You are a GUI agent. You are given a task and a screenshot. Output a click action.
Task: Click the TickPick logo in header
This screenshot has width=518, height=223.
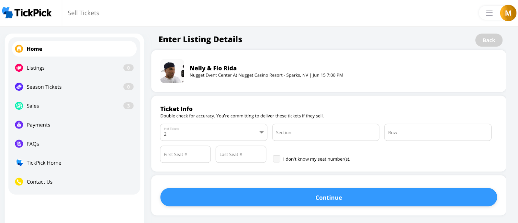(27, 13)
